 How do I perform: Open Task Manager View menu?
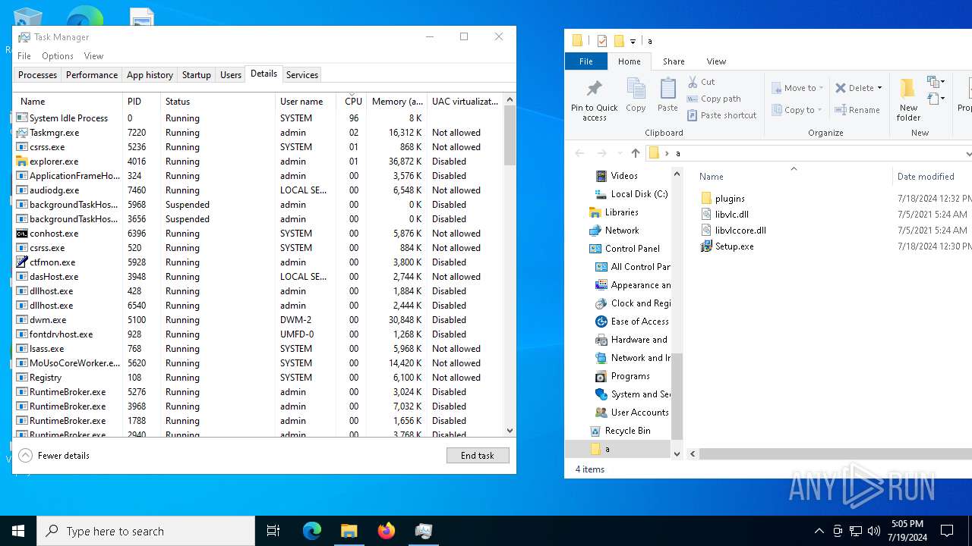[x=93, y=56]
